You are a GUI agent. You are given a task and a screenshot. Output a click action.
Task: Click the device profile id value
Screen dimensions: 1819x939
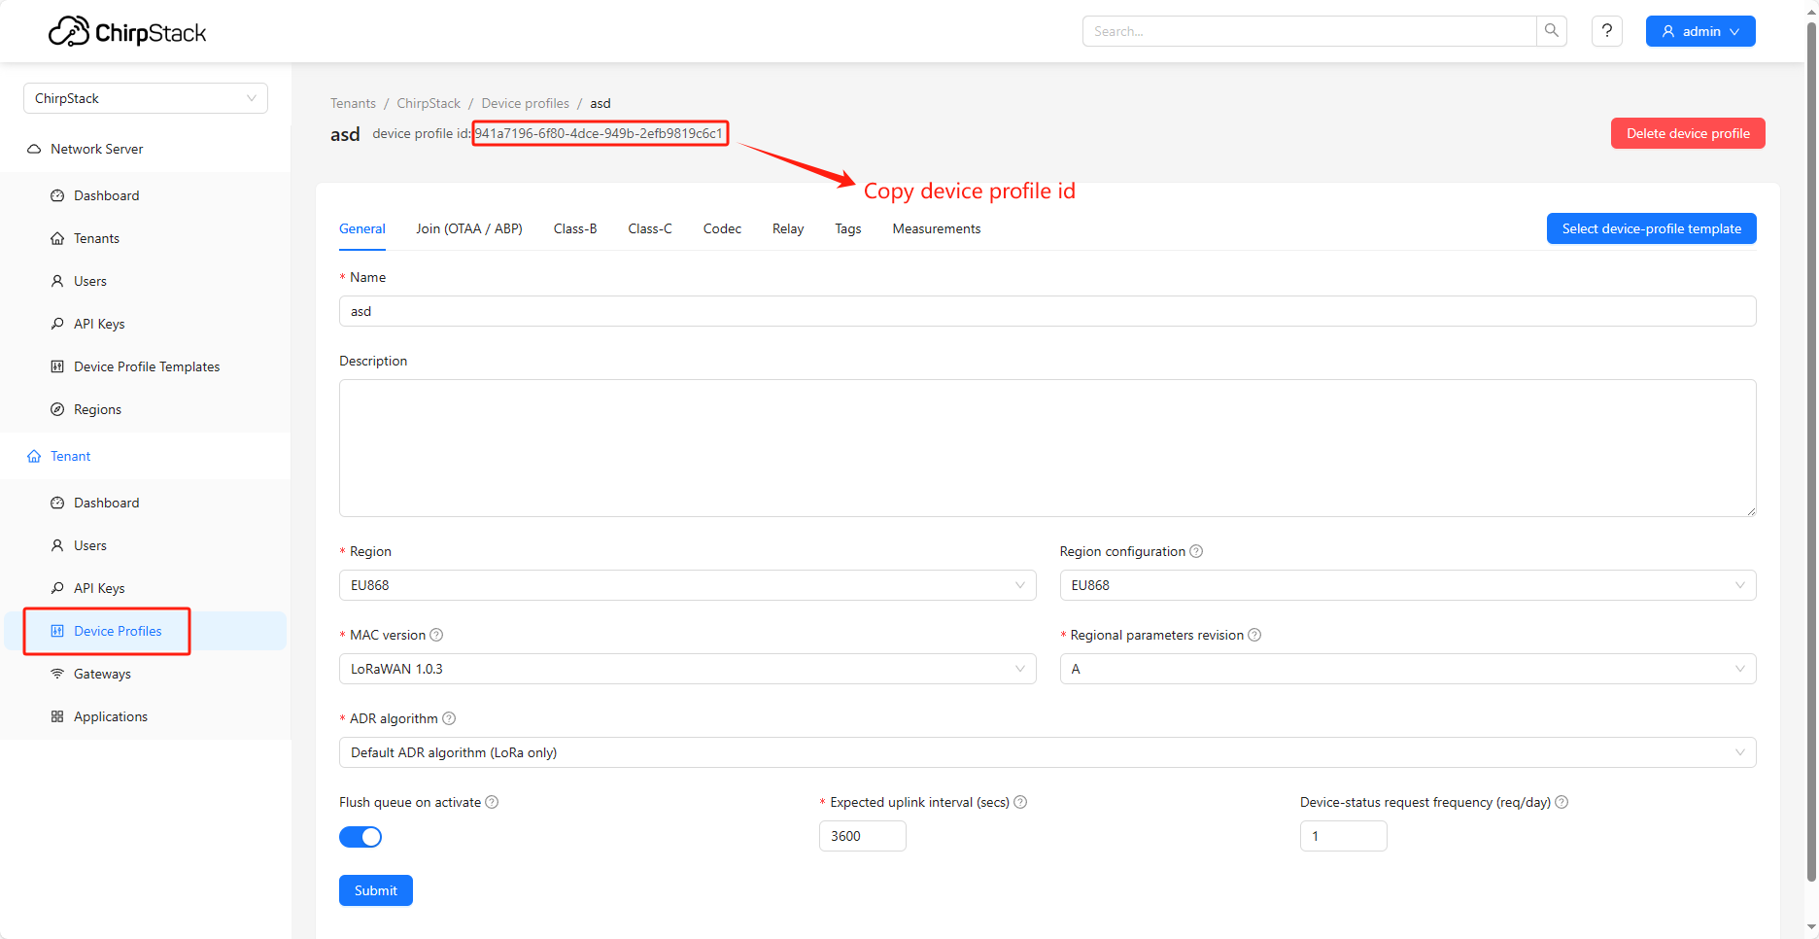coord(599,133)
